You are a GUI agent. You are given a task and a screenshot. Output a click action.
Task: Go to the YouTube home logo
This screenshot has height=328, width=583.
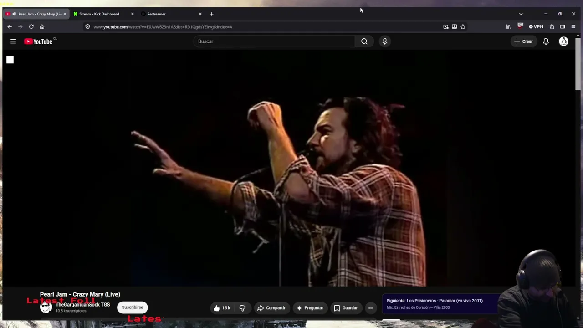click(38, 41)
